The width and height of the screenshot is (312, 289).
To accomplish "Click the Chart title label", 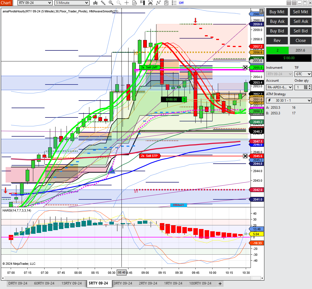I will click(6, 3).
